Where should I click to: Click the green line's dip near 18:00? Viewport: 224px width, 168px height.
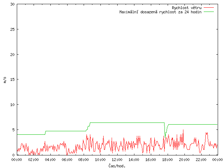coord(165,137)
